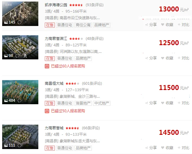Open group-buy icon under 力高君誉滨江

(x=47, y=66)
